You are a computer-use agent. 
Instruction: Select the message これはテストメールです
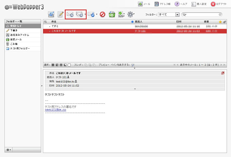pos(135,31)
